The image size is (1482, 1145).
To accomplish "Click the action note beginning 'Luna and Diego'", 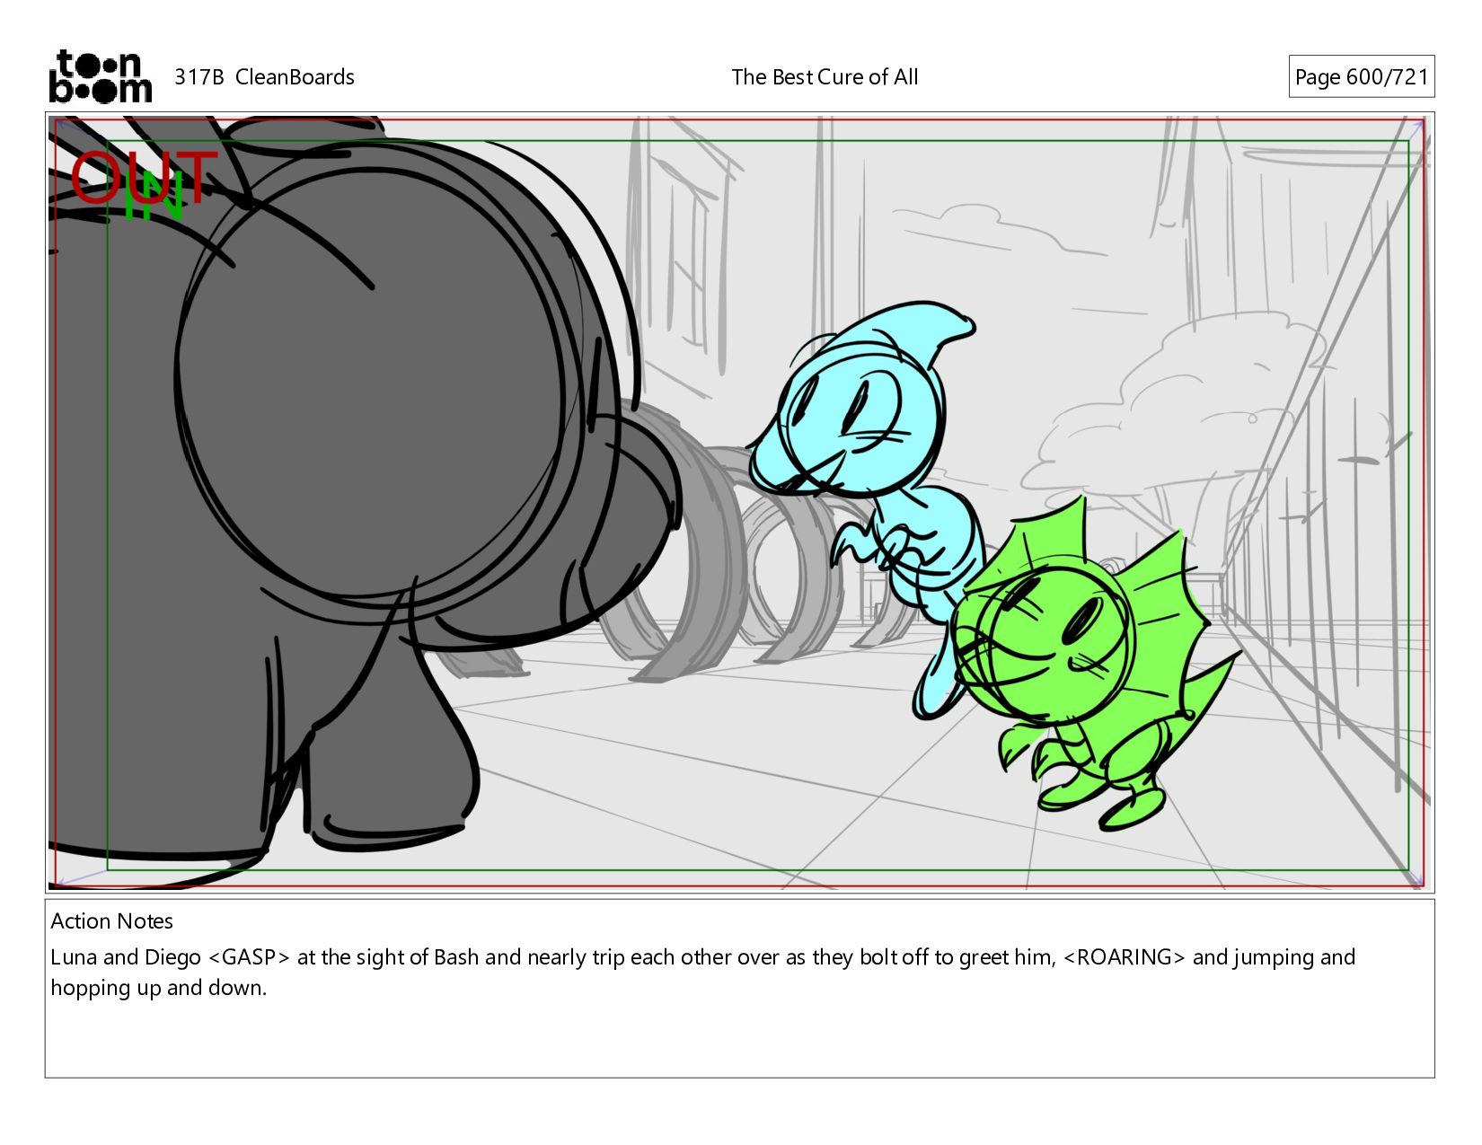I will coord(702,972).
